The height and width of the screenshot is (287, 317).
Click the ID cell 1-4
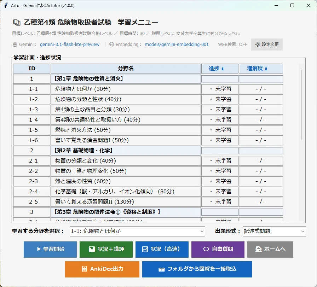tap(32, 120)
